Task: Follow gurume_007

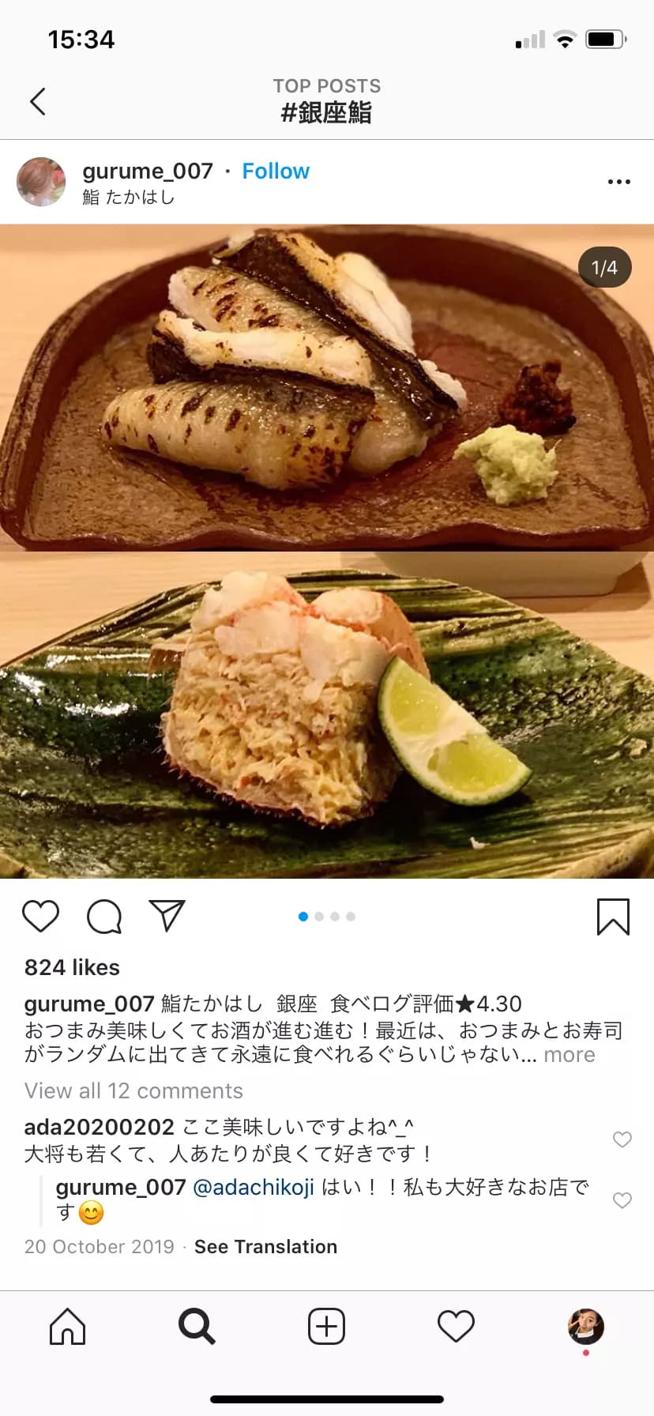Action: [x=276, y=171]
